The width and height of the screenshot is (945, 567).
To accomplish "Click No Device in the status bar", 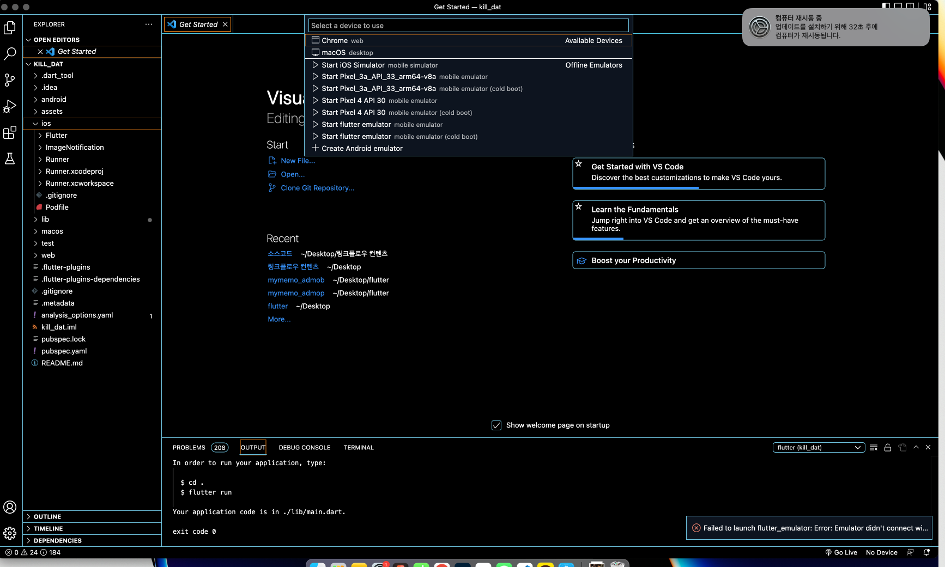I will pos(882,552).
